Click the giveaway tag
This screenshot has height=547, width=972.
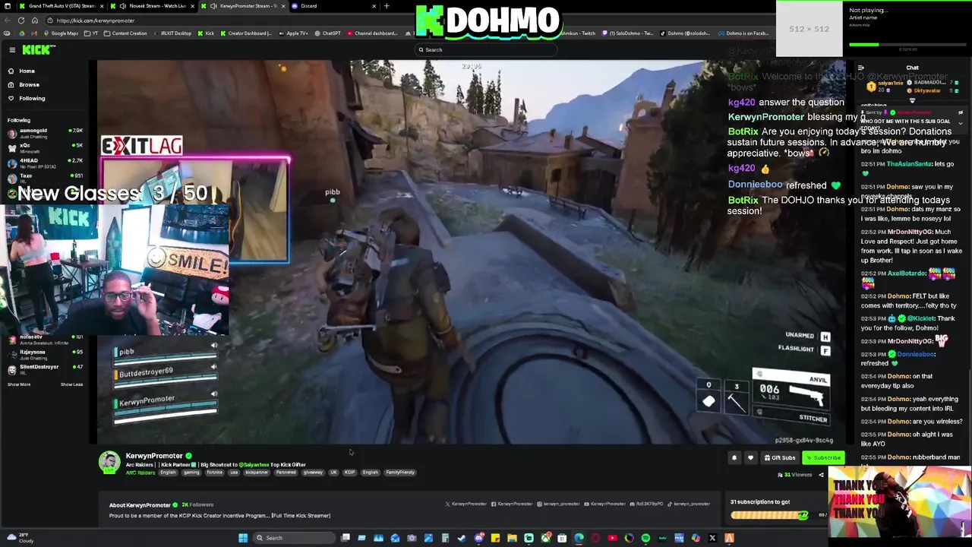313,473
